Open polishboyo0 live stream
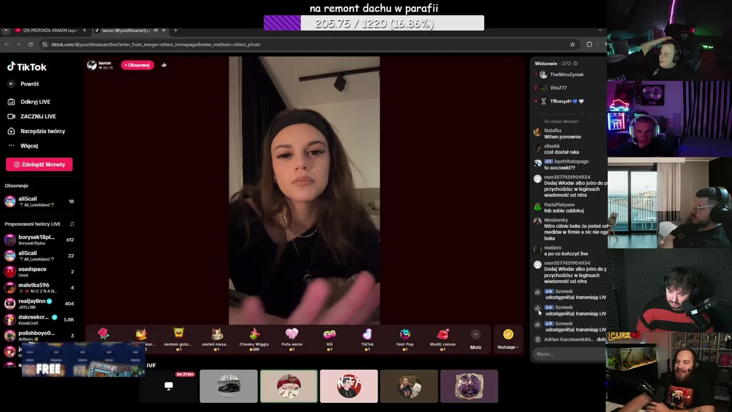The width and height of the screenshot is (732, 412). (39, 335)
